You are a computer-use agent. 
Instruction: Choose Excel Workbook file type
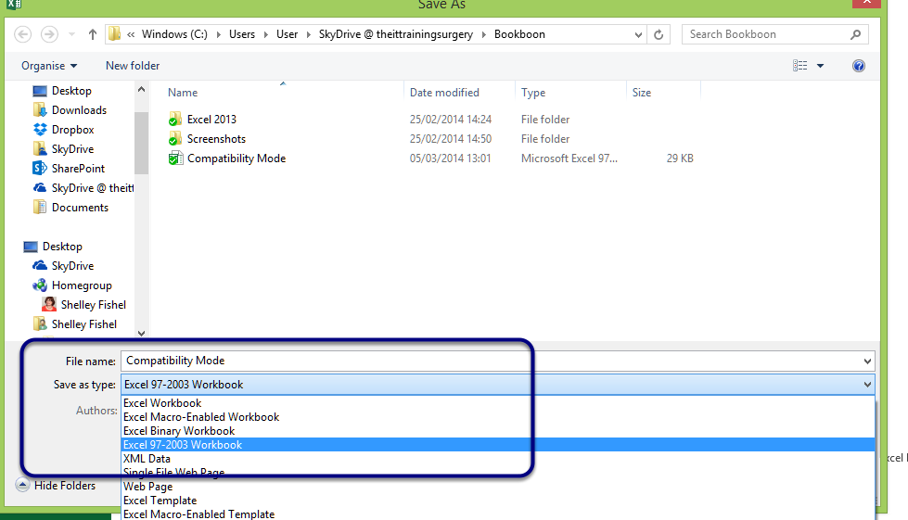click(x=498, y=403)
